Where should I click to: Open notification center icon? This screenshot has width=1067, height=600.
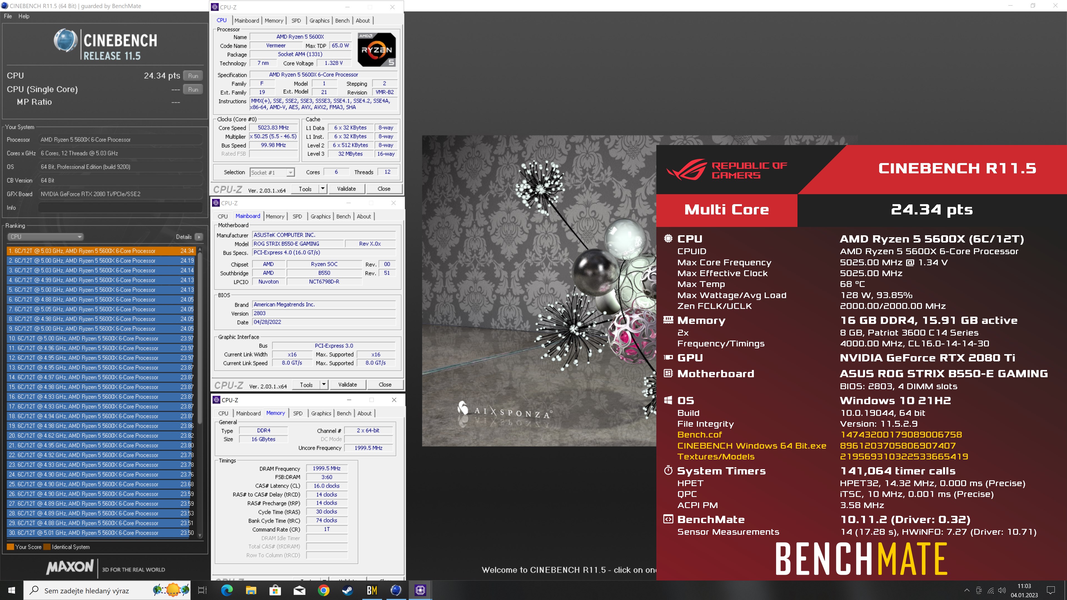coord(1051,590)
